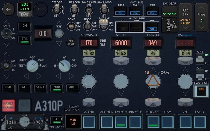Arm the LAND pushbutton
Image resolution: width=210 pixels, height=131 pixels.
coord(199,122)
